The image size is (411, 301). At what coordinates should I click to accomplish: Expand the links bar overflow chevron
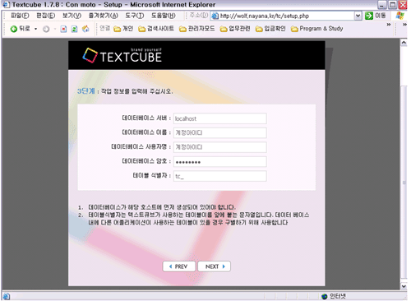(x=389, y=25)
